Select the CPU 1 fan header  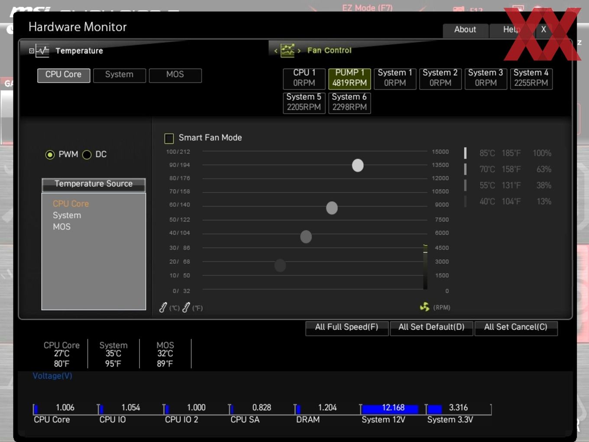click(x=304, y=78)
